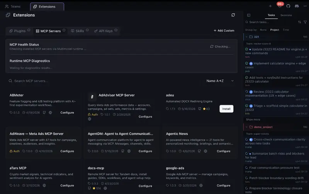The width and height of the screenshot is (309, 194).
Task: Group tasks by None
Action: pyautogui.click(x=263, y=30)
